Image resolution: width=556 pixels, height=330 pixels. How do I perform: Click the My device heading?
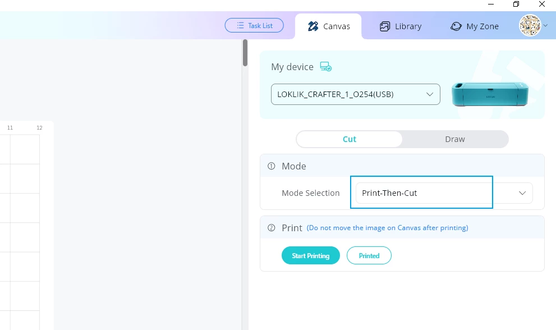point(292,67)
